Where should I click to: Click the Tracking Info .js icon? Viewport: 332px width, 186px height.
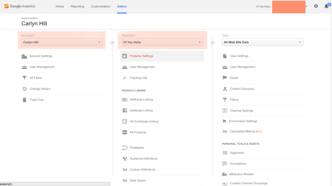[125, 78]
